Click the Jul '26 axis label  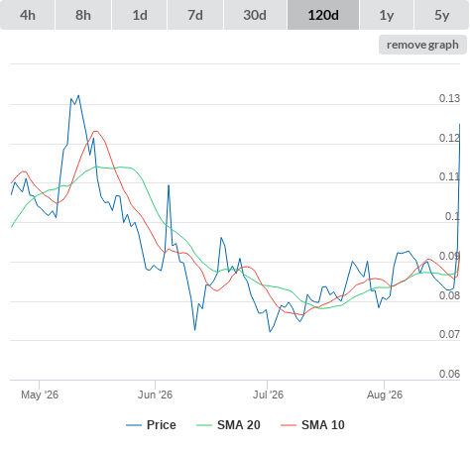tap(268, 395)
